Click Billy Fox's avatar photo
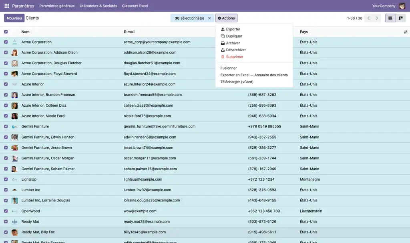The height and width of the screenshot is (243, 410). 15,232
